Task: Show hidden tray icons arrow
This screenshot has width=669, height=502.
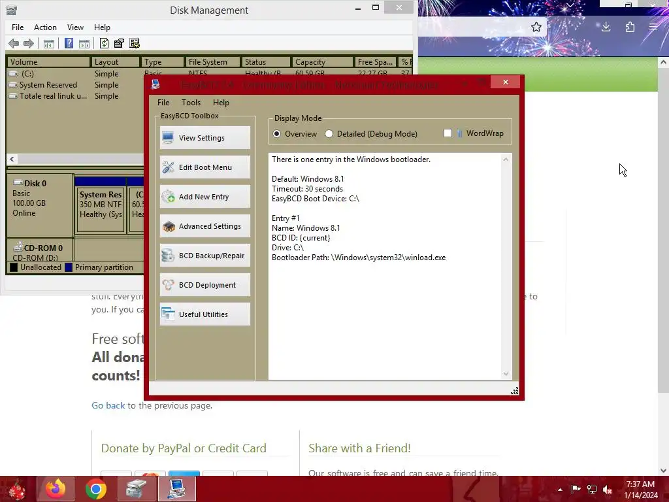Action: click(x=560, y=490)
